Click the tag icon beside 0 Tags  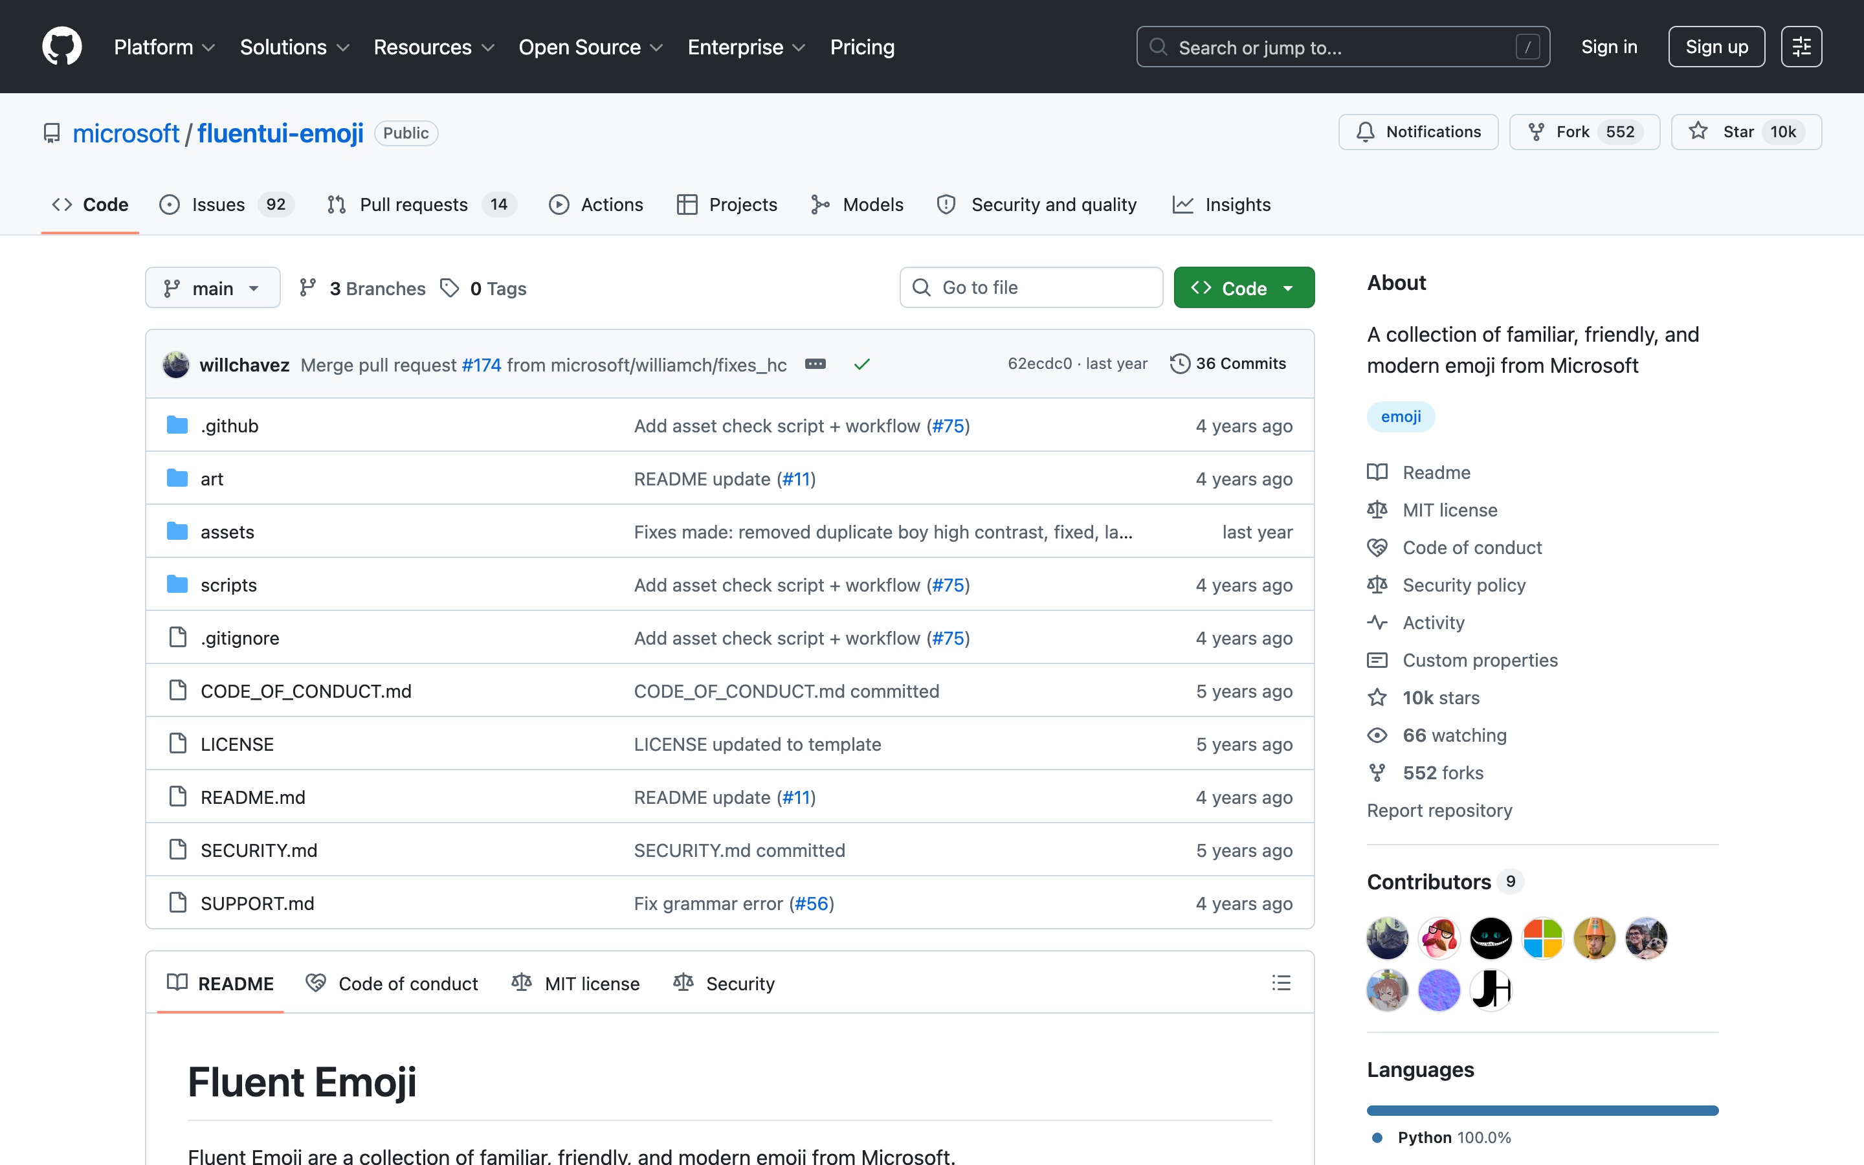pyautogui.click(x=450, y=287)
